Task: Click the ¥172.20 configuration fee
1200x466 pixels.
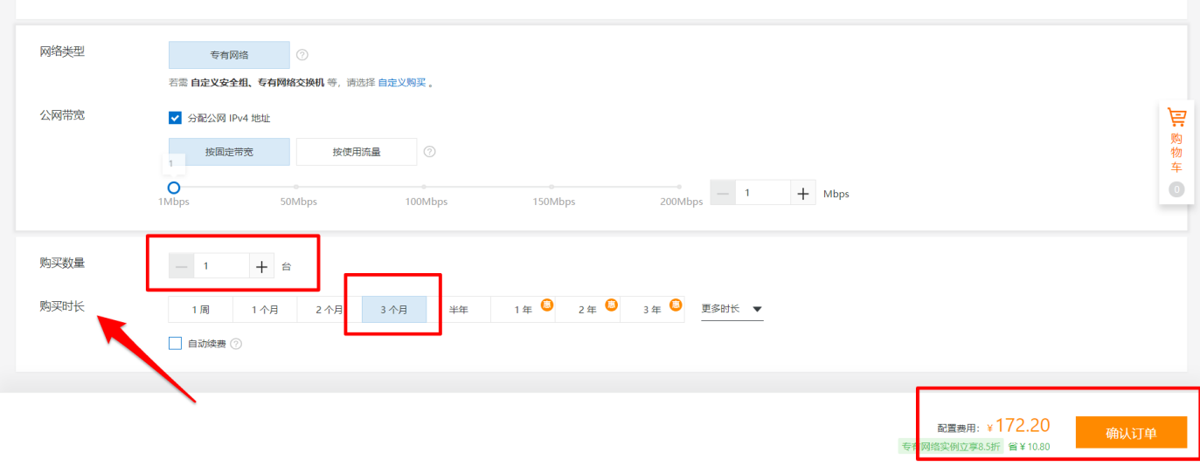Action: click(x=1018, y=426)
